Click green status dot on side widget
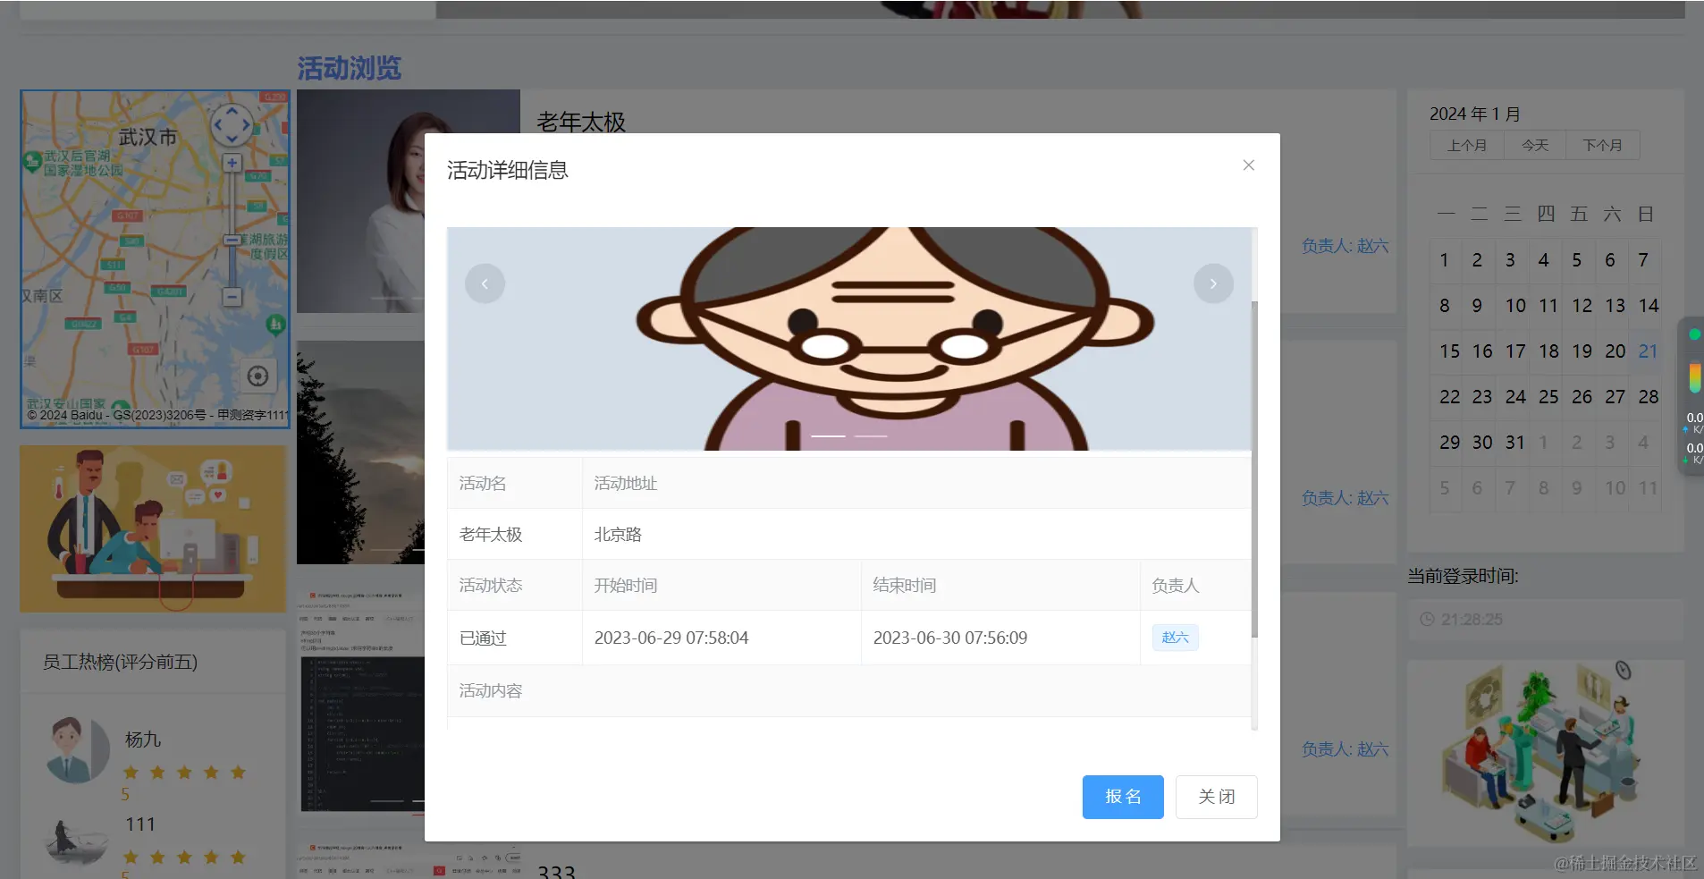This screenshot has width=1704, height=879. 1694,334
